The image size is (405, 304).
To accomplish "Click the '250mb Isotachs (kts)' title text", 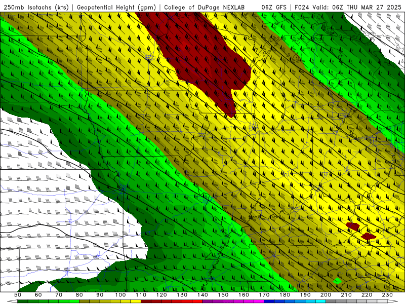I will pos(36,8).
